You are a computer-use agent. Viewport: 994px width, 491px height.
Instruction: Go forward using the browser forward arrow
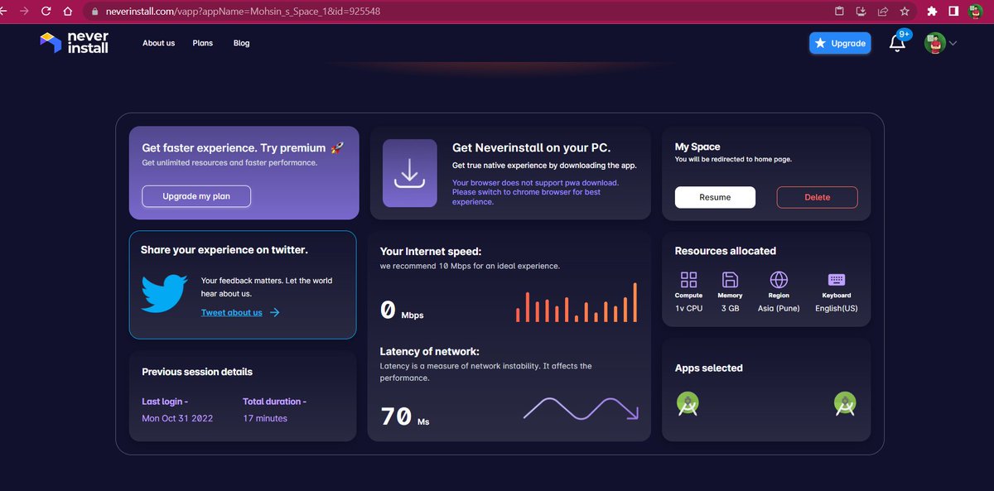click(23, 12)
